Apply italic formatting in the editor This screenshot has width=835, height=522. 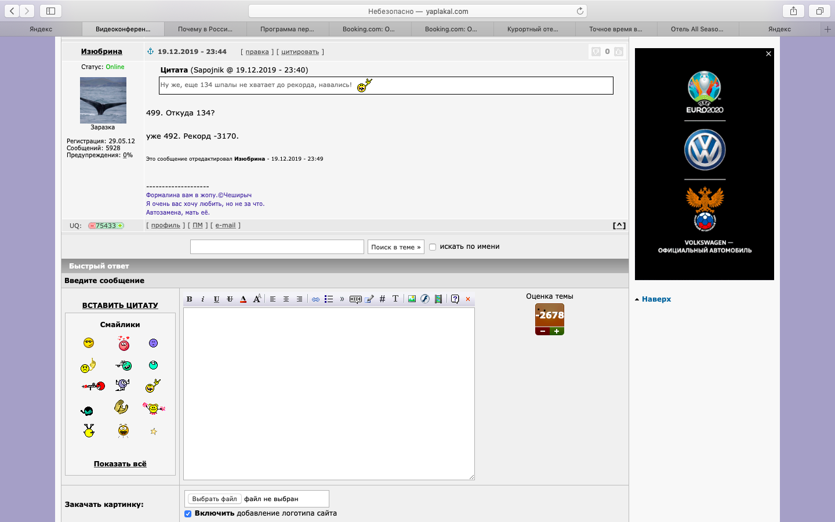pos(202,299)
